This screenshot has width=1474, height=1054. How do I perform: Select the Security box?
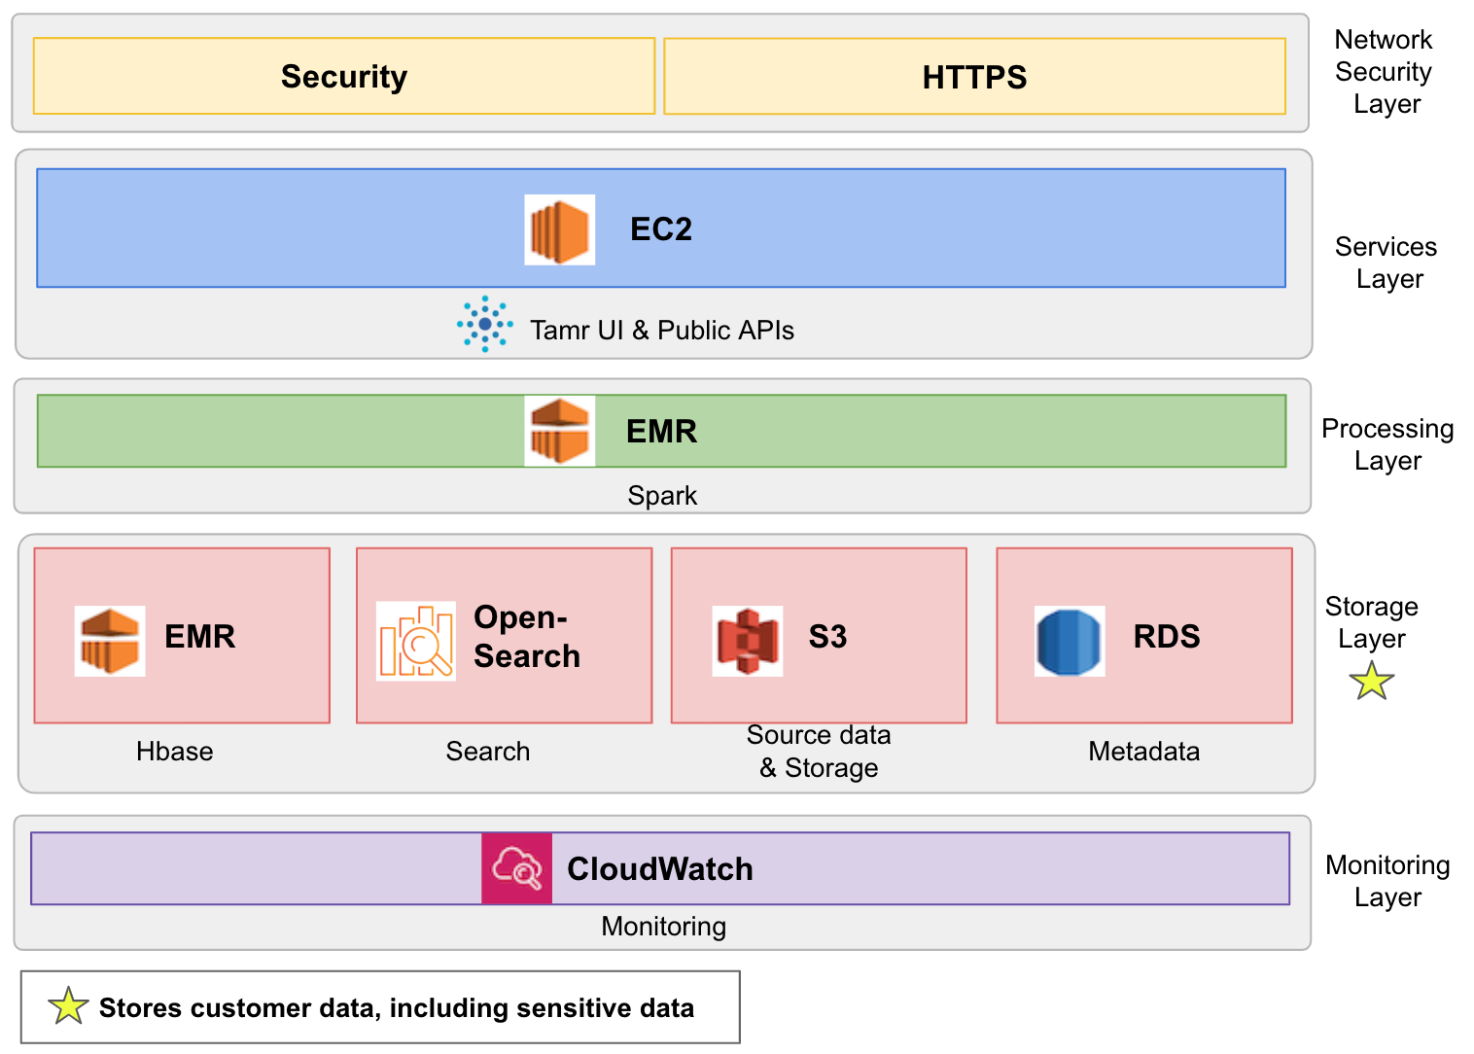click(344, 76)
